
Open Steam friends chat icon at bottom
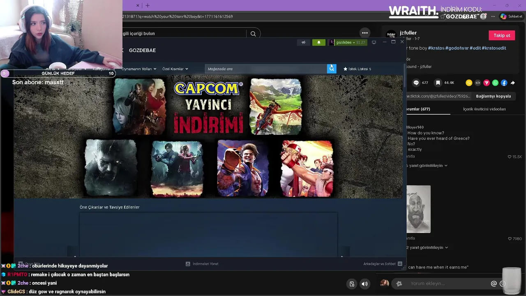(x=400, y=264)
